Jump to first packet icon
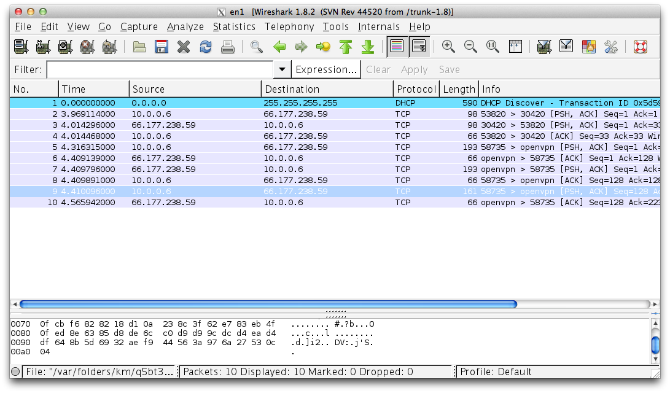This screenshot has width=670, height=393. tap(346, 47)
